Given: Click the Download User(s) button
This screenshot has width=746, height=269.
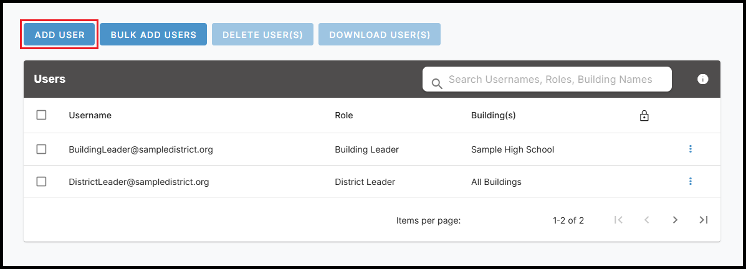Looking at the screenshot, I should pos(379,35).
